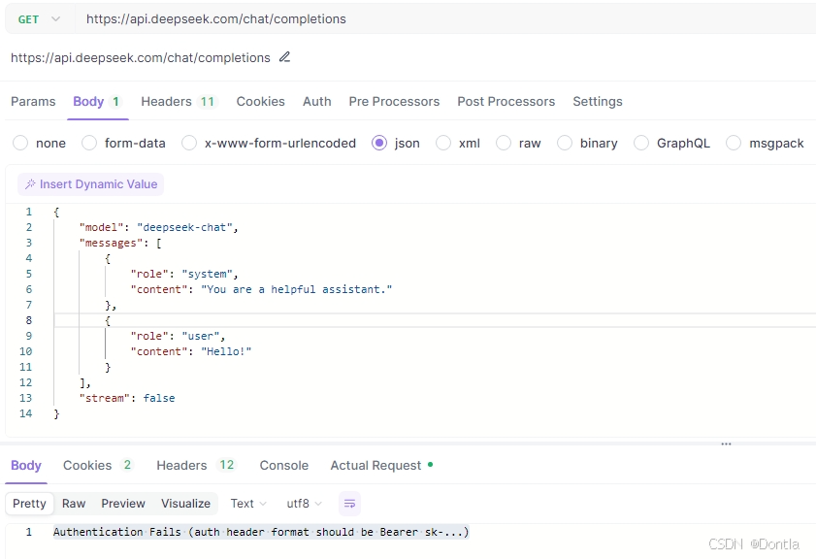The image size is (816, 559).
Task: Open the Text format dropdown
Action: tap(248, 504)
